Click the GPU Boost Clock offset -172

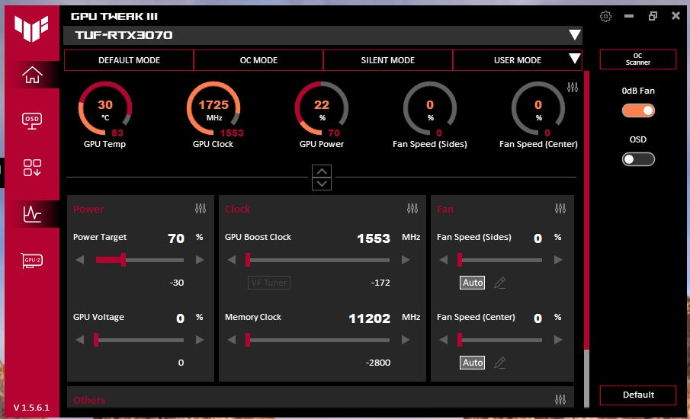click(x=380, y=283)
